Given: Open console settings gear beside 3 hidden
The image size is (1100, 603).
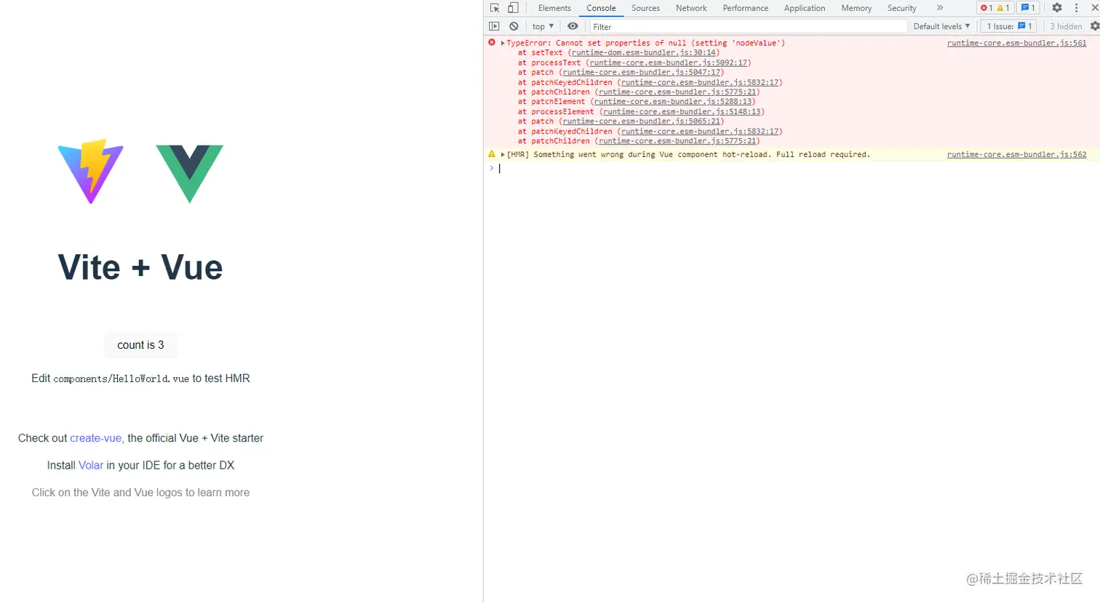Looking at the screenshot, I should pos(1094,26).
